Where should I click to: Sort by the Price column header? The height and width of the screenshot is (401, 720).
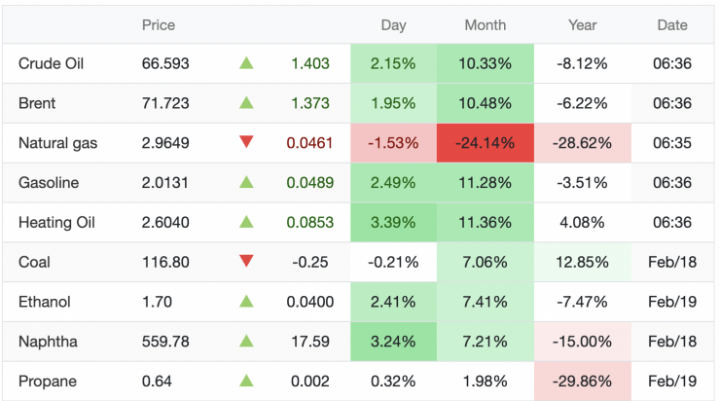click(159, 25)
